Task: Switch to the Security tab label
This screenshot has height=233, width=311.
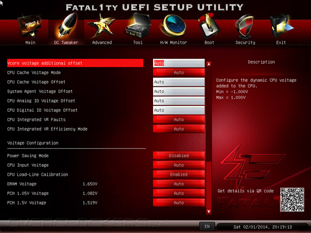Action: pyautogui.click(x=245, y=42)
